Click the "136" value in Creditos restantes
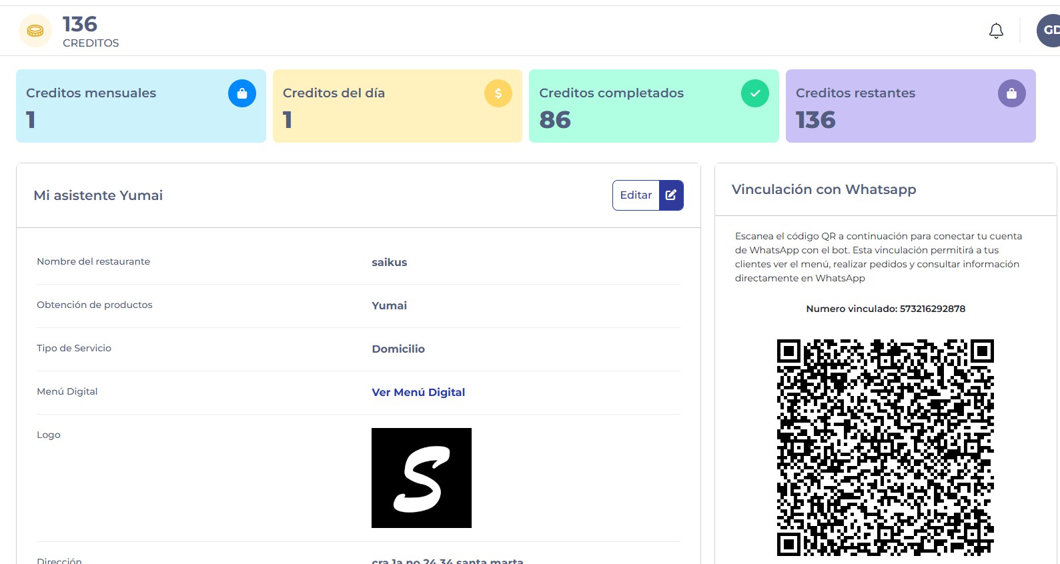This screenshot has height=564, width=1060. tap(815, 120)
